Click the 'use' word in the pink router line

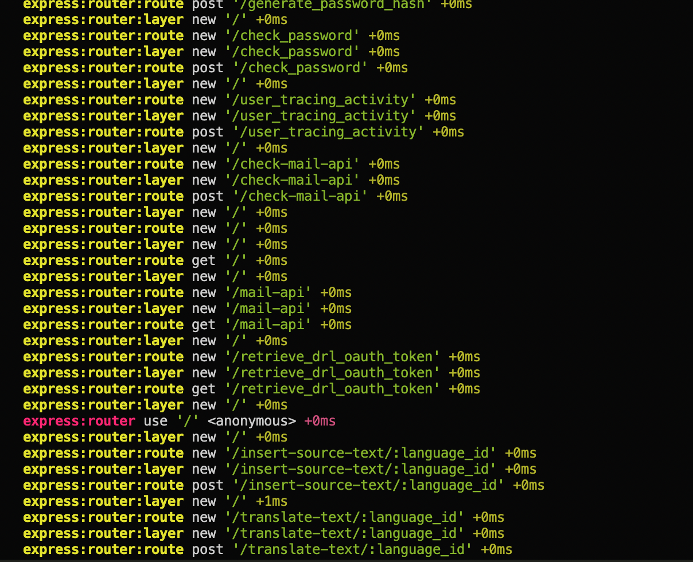pos(155,421)
